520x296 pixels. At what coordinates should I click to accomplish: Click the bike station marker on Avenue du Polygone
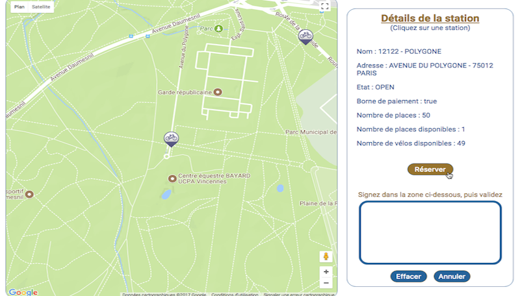tap(171, 138)
